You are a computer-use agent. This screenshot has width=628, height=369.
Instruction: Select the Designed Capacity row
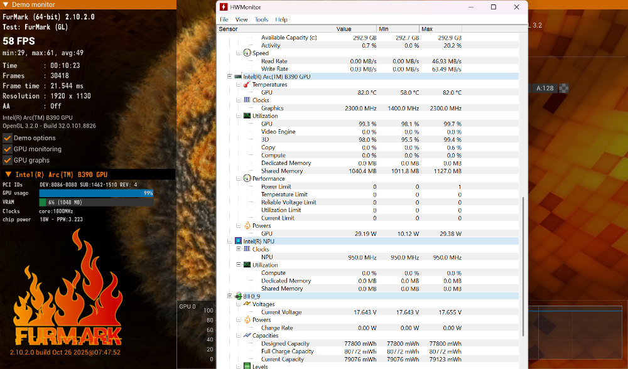367,343
